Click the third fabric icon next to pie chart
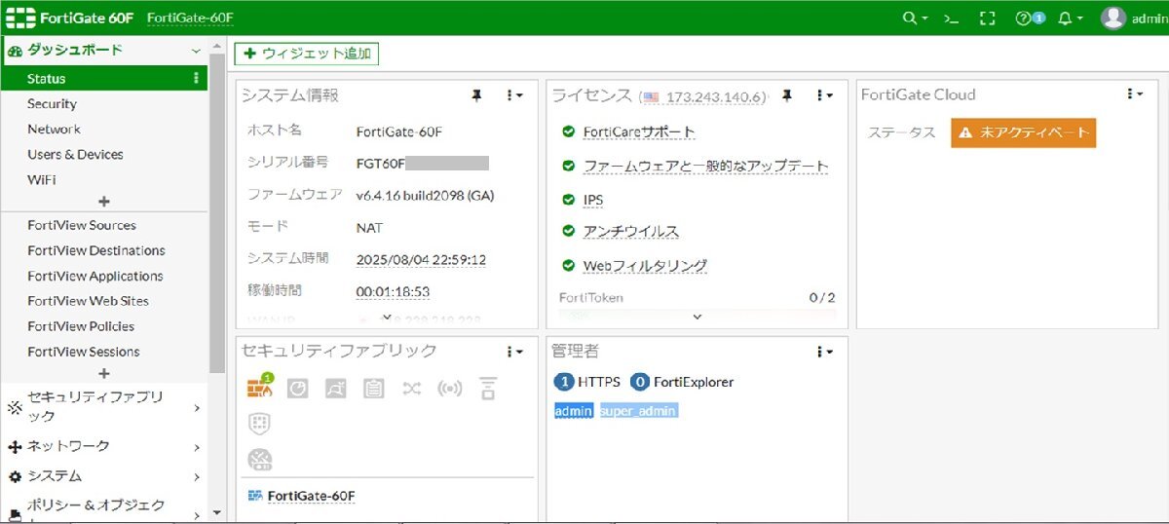The width and height of the screenshot is (1169, 524). [335, 389]
